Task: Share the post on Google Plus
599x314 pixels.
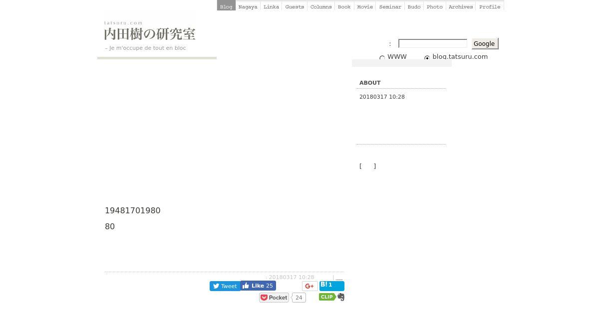Action: [309, 286]
